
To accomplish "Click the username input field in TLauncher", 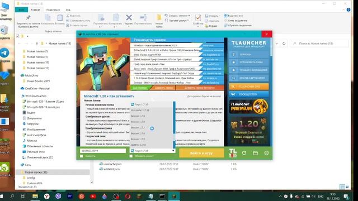I will point(103,151).
